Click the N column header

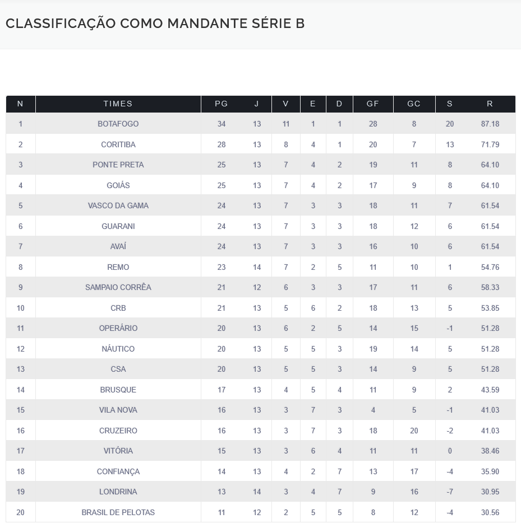(x=21, y=104)
